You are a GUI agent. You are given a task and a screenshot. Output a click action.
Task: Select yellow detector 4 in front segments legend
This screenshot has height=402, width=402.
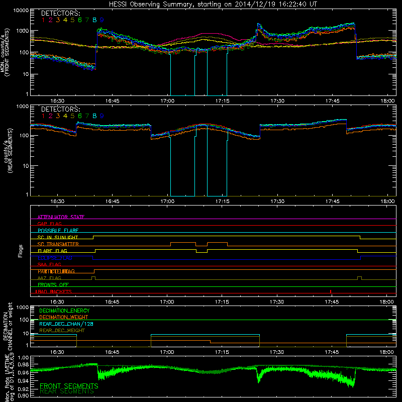click(65, 20)
